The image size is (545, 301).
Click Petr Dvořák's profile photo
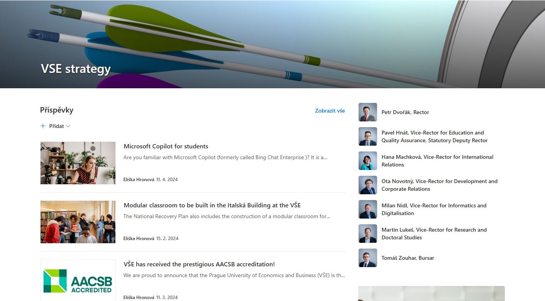click(367, 112)
